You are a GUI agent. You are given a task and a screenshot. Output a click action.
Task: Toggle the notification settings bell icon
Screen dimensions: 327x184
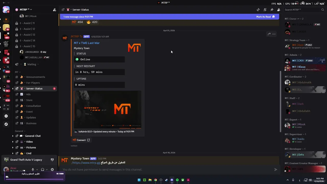pos(265,10)
